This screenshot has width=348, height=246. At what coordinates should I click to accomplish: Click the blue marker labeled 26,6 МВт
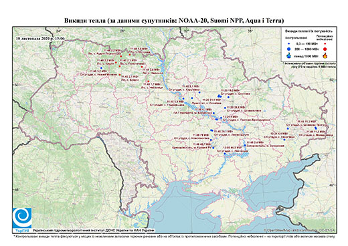(225, 108)
